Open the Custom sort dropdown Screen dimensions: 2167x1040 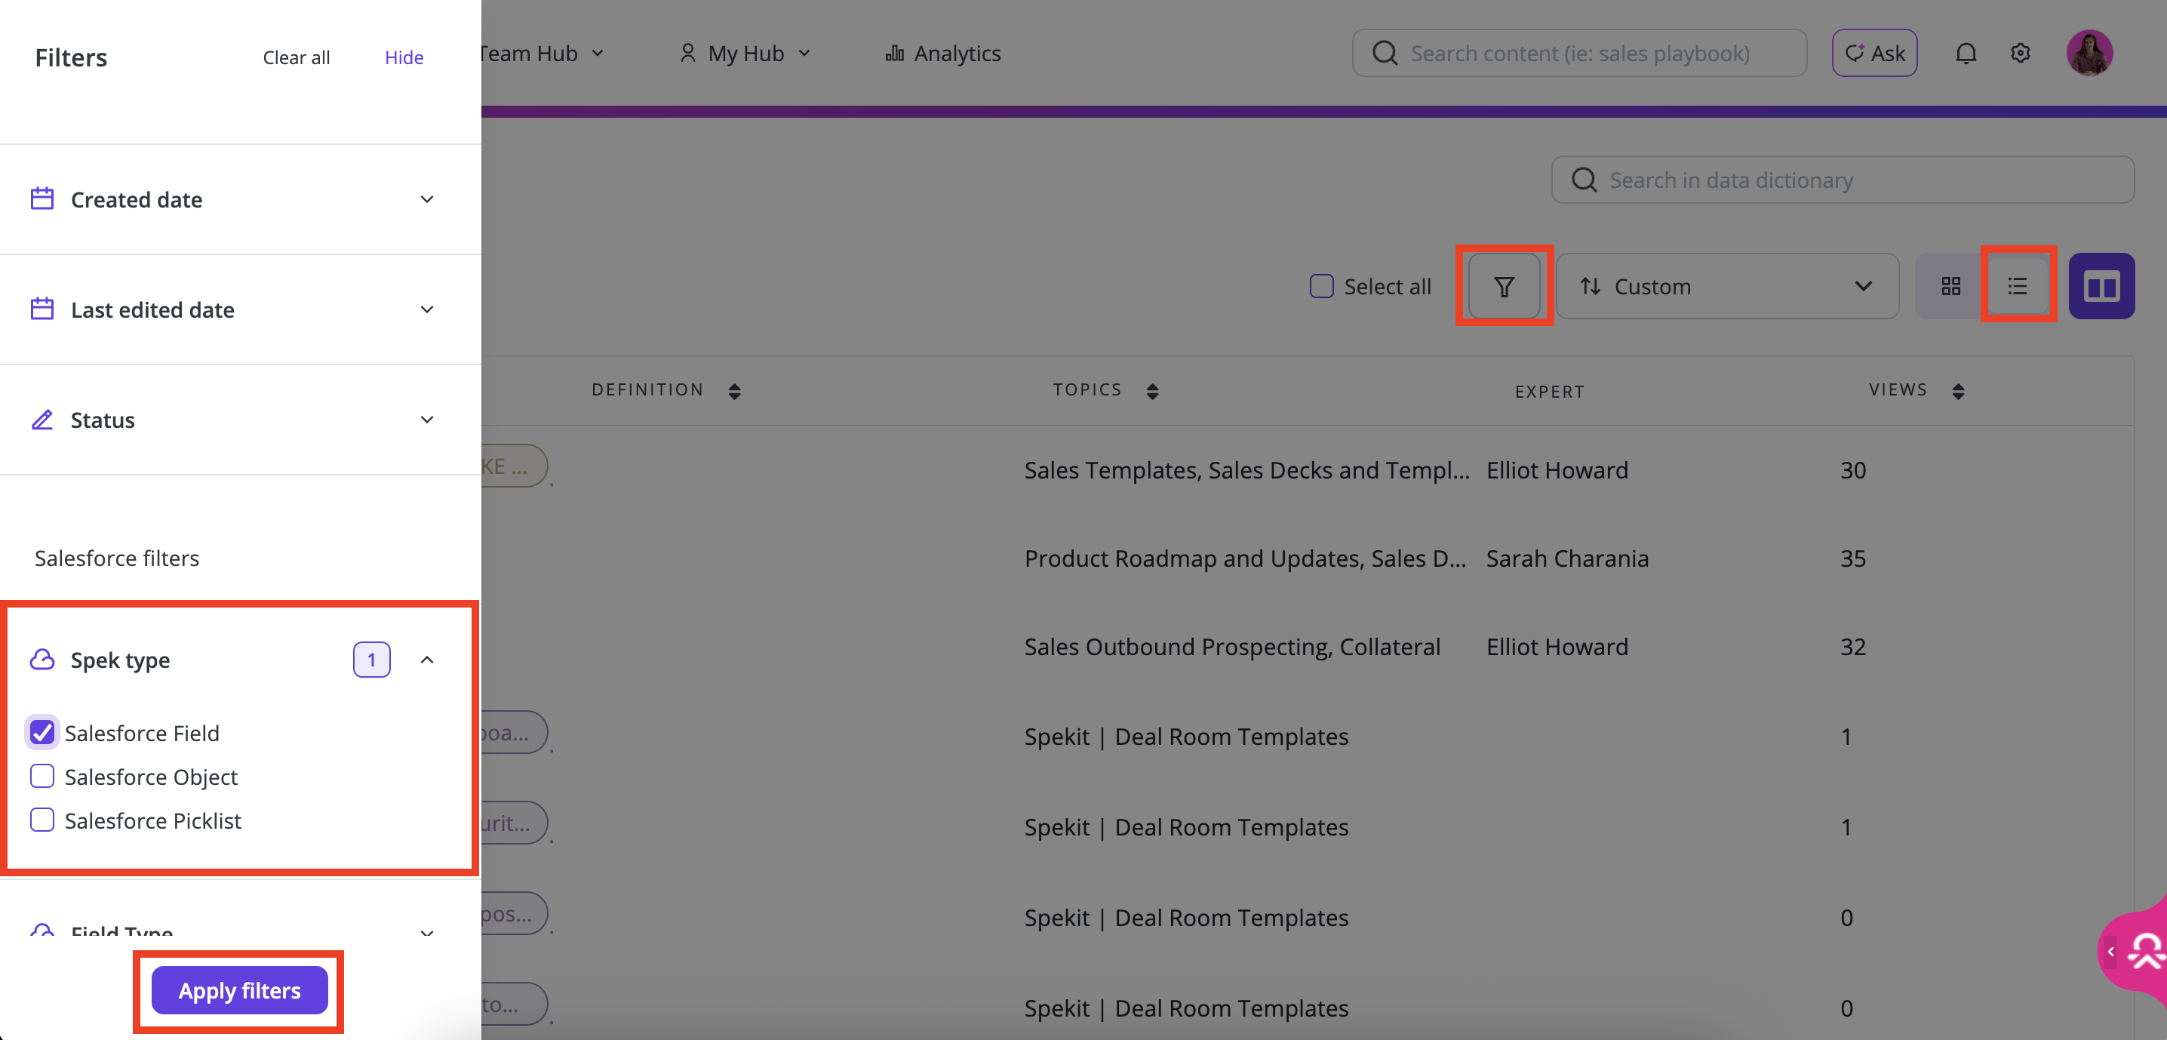pyautogui.click(x=1726, y=287)
